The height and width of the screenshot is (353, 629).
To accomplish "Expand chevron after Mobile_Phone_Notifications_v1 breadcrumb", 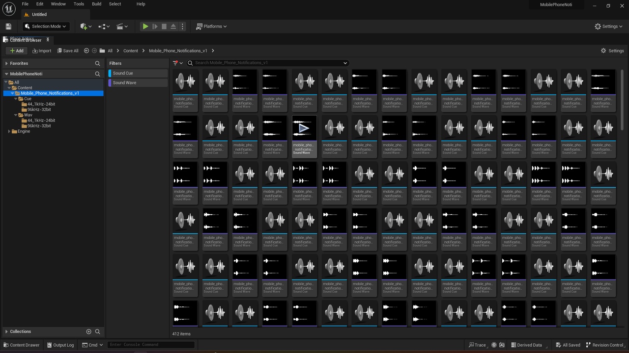I will [x=213, y=50].
